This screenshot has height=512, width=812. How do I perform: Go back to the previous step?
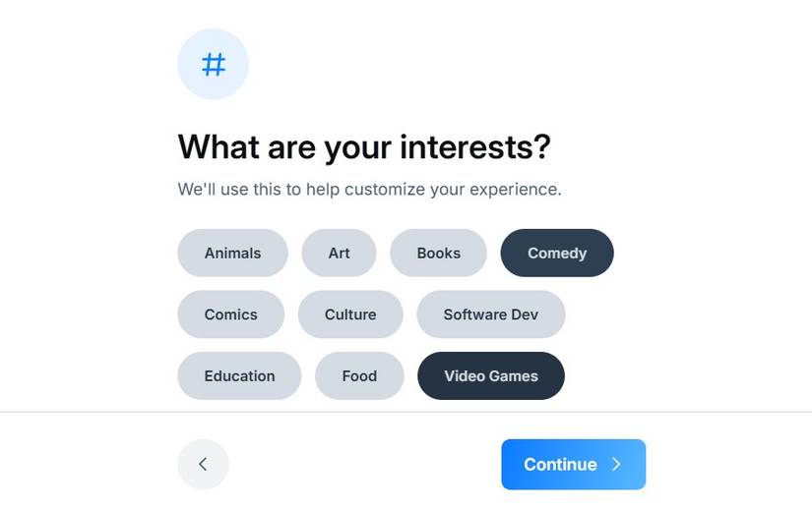pos(203,464)
